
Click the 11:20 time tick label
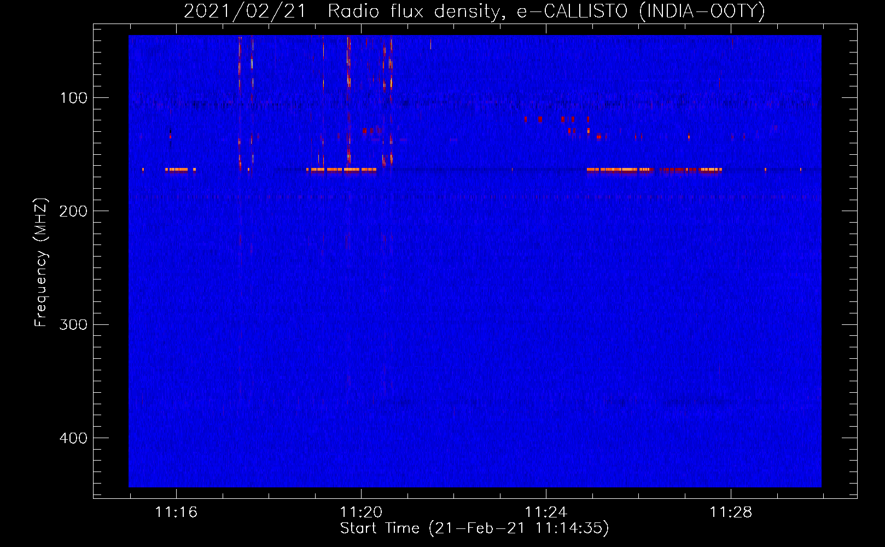pos(361,513)
